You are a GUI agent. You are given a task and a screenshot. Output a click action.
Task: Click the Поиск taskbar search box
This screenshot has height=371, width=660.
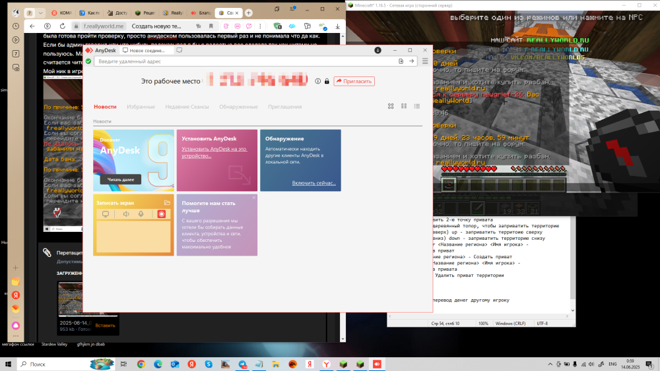click(66, 364)
